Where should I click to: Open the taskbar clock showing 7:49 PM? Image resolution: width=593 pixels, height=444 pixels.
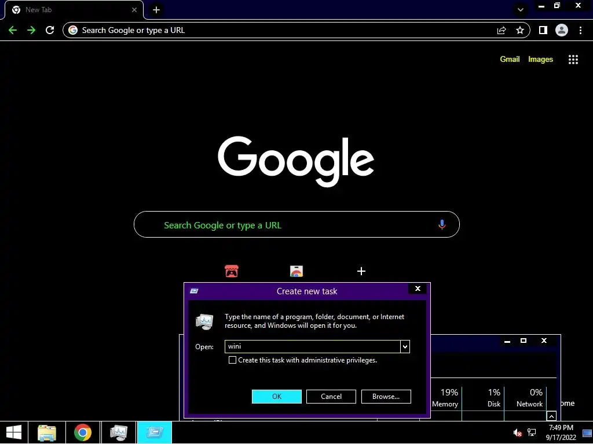[561, 432]
